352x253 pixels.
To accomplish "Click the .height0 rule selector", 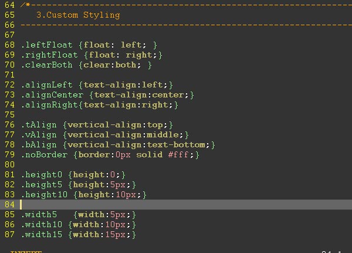I will [42, 175].
